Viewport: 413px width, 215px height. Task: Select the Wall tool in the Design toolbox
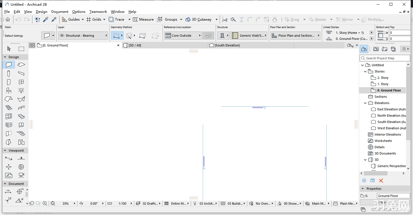pos(9,65)
